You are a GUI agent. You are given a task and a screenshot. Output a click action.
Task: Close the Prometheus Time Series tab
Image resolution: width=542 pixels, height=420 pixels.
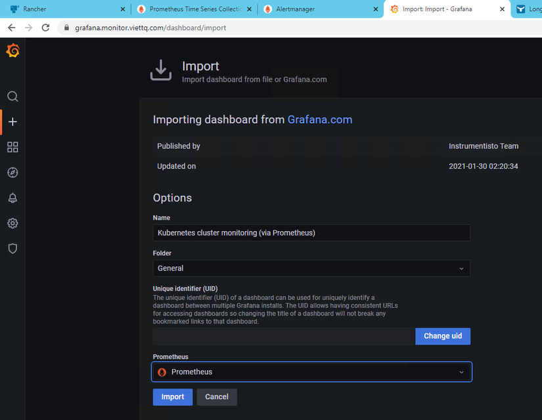pyautogui.click(x=249, y=9)
